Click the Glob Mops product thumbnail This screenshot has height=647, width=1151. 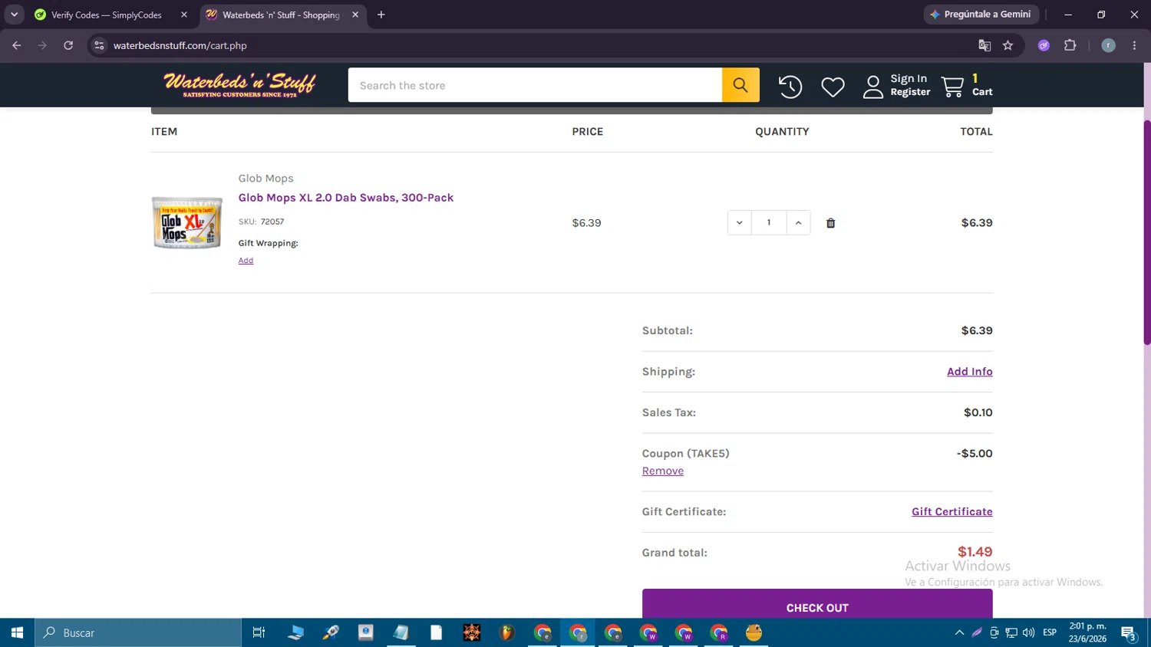coord(186,223)
